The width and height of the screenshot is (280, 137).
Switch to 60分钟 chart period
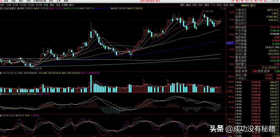coord(39,5)
